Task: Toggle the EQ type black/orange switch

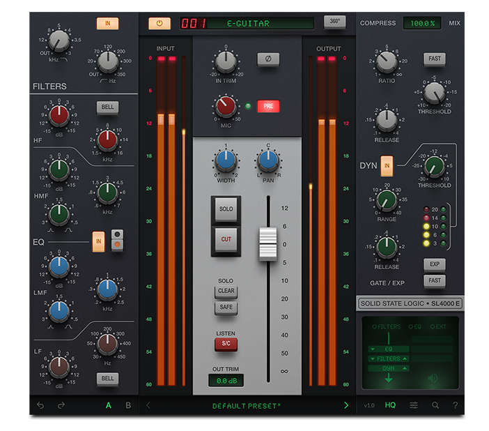Action: (117, 240)
